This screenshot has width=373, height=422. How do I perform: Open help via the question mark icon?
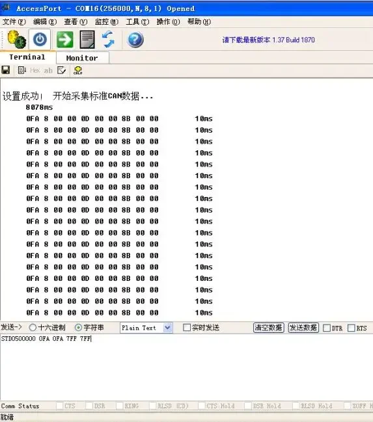click(x=135, y=40)
